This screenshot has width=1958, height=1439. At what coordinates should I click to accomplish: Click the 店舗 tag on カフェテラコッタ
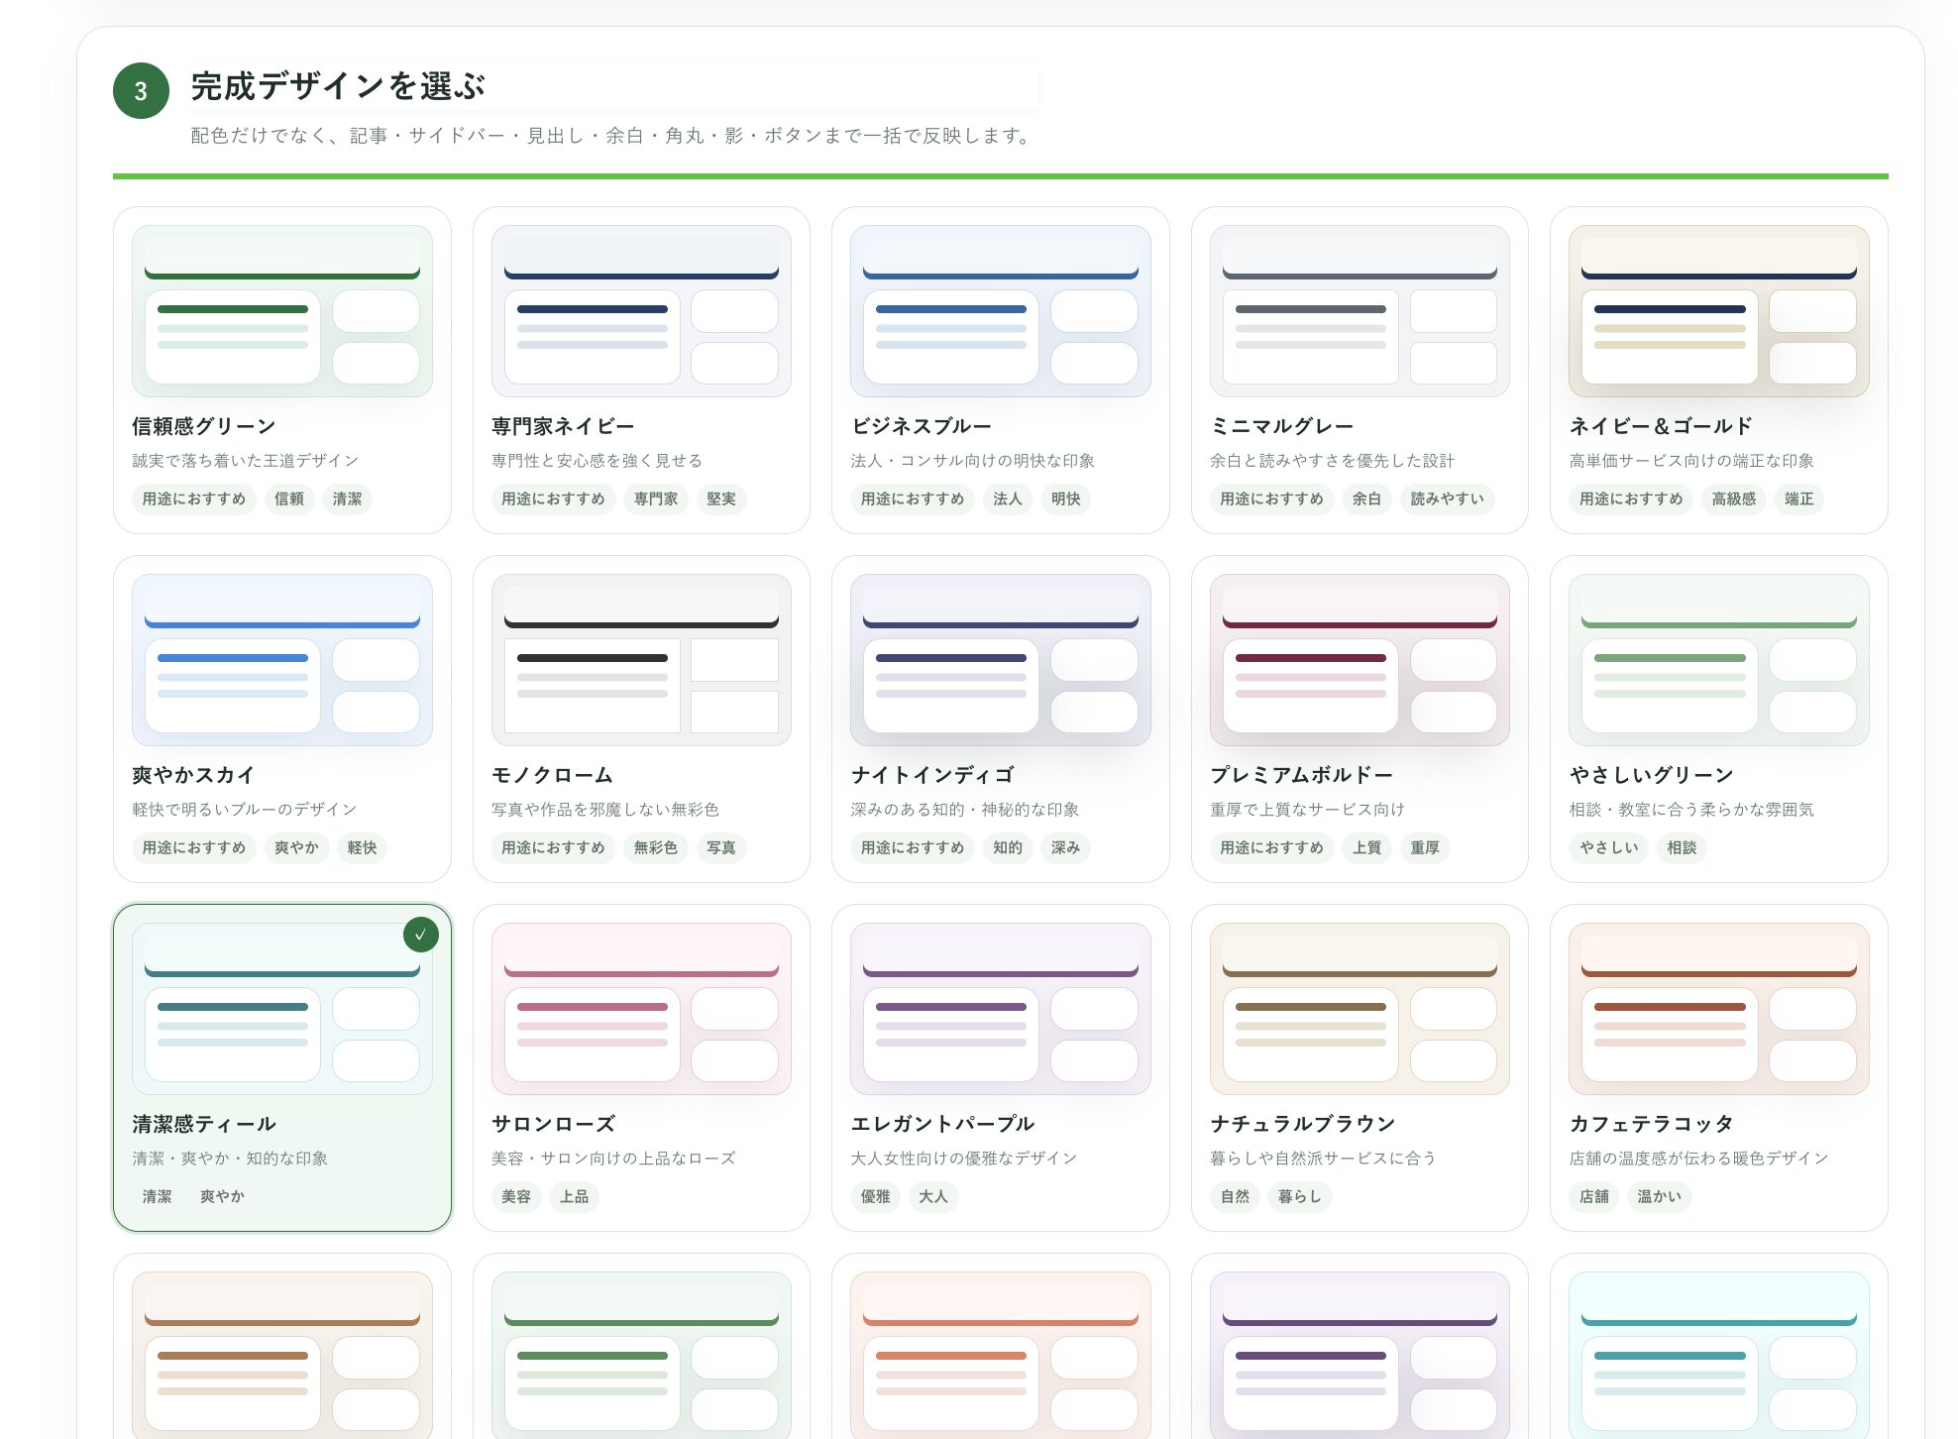(1594, 1196)
